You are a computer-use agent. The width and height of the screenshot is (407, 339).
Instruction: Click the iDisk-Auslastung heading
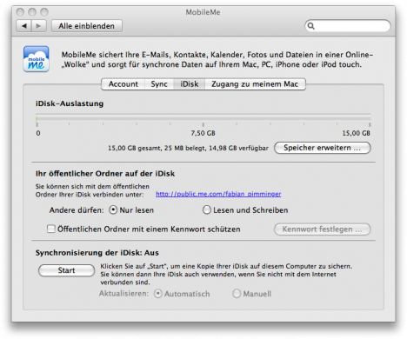click(70, 103)
